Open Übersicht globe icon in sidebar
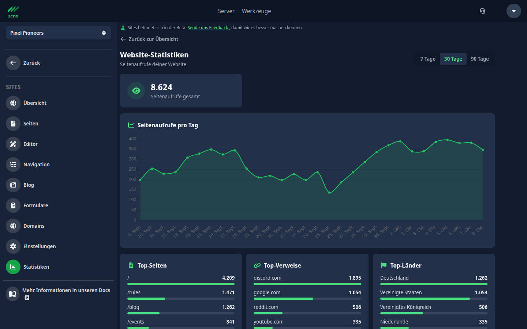527x329 pixels. (13, 103)
